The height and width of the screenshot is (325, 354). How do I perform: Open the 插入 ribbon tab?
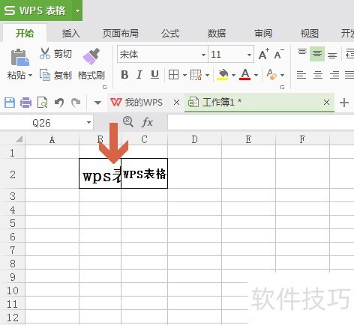point(71,33)
